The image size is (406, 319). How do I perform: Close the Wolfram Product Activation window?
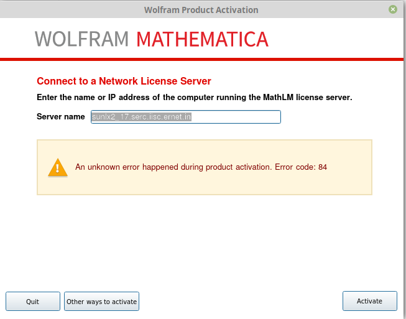[x=393, y=9]
